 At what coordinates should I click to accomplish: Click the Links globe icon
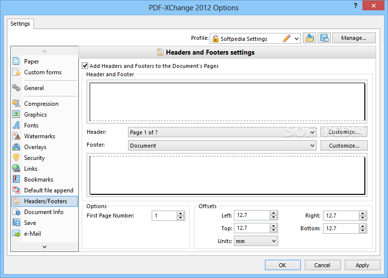(x=16, y=168)
